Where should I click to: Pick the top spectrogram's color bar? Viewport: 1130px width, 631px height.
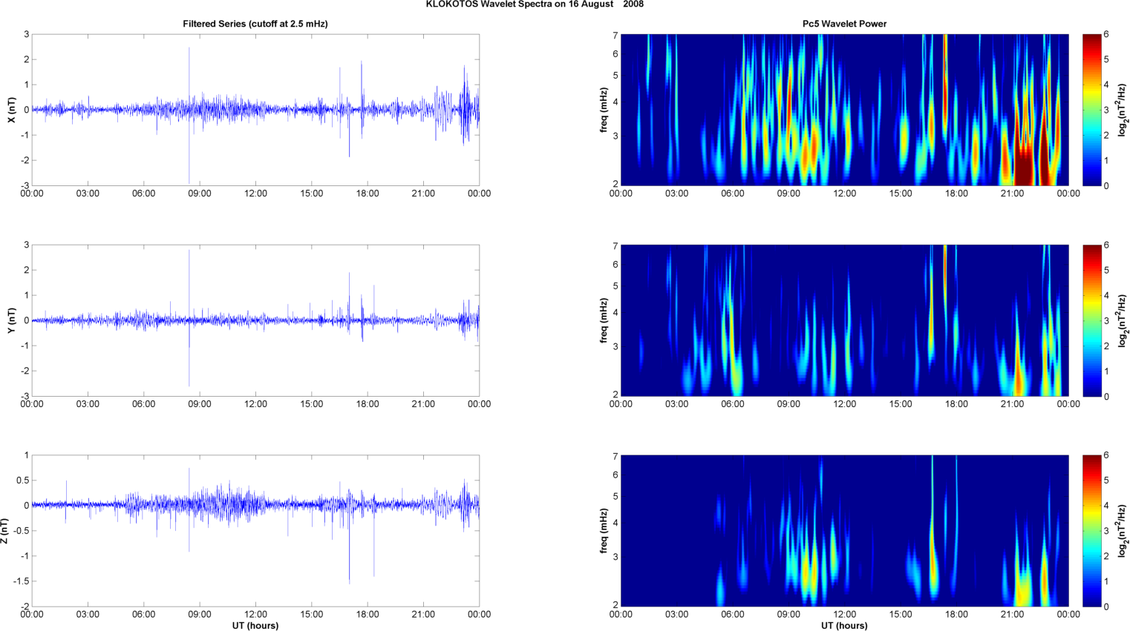[x=1091, y=110]
